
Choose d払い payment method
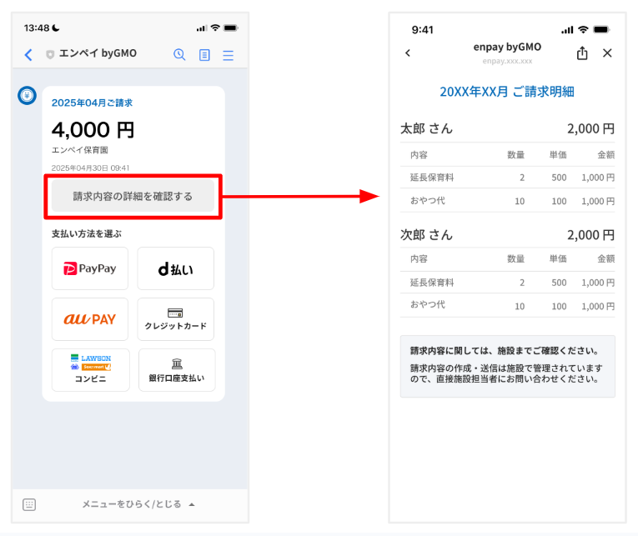(x=175, y=268)
